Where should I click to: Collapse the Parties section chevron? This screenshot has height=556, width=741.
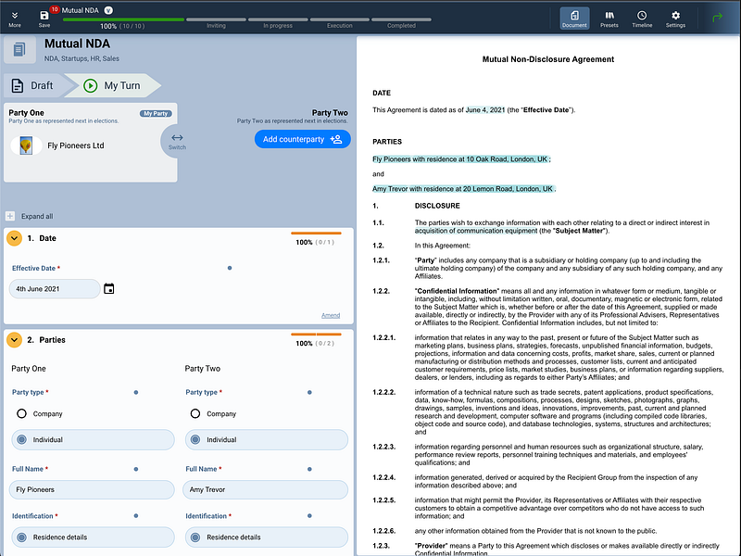pyautogui.click(x=14, y=339)
